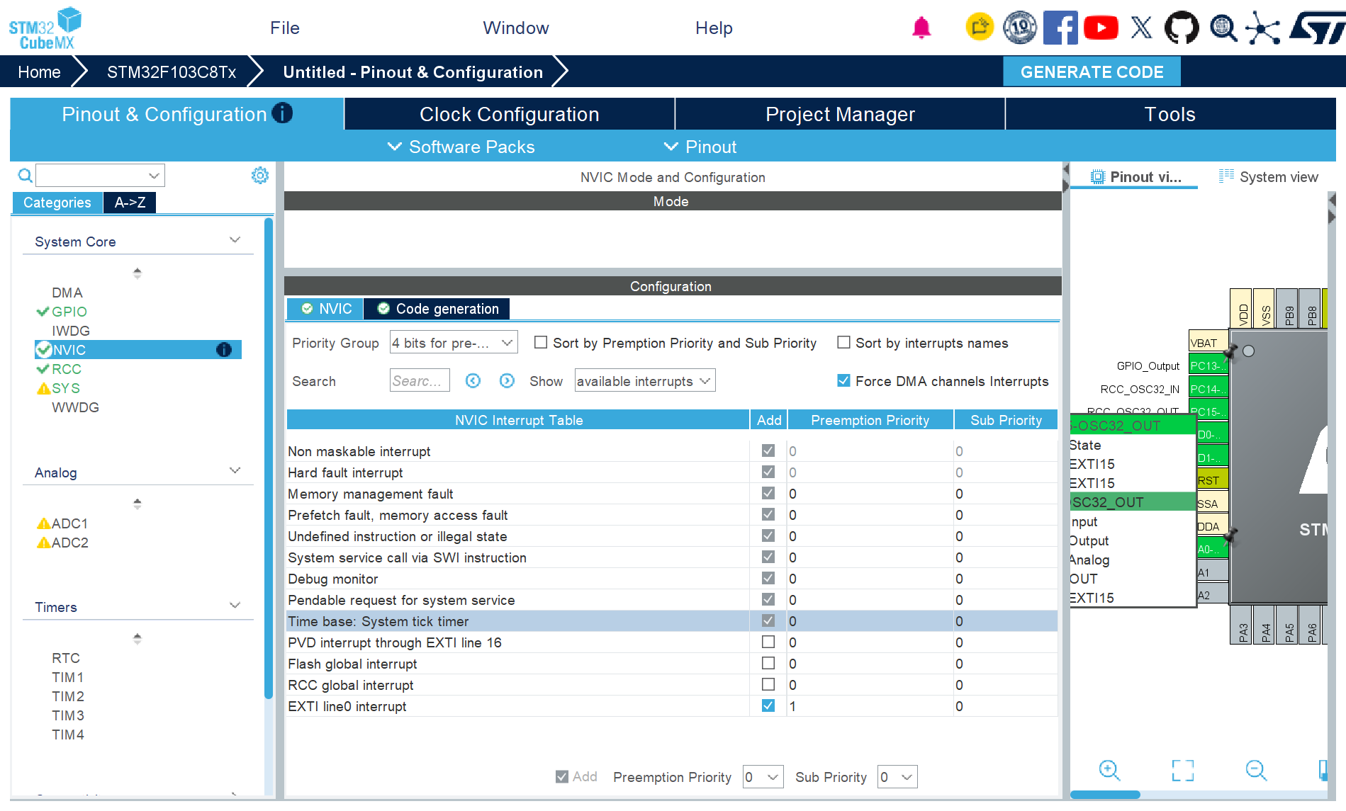Collapse the Analog category
1346x811 pixels.
235,471
